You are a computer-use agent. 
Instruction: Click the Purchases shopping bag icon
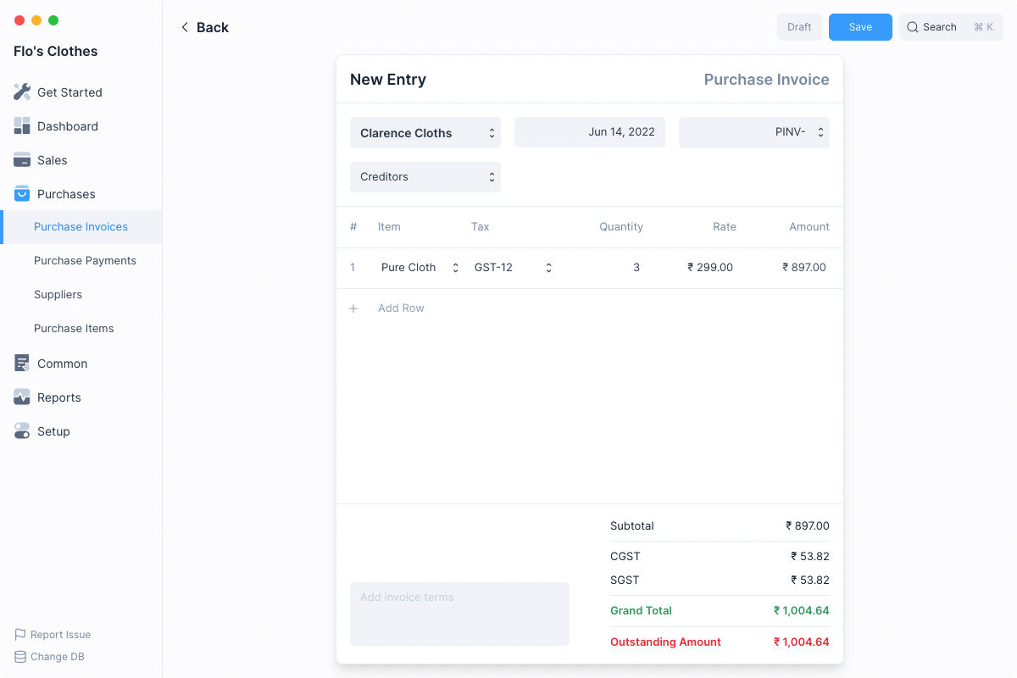coord(22,193)
